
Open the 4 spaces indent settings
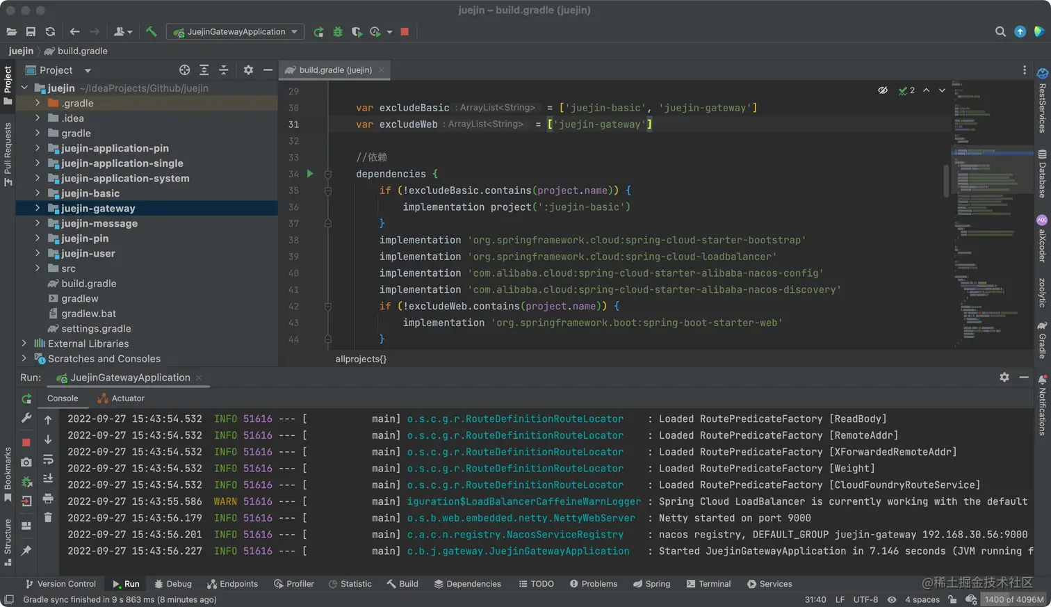(x=922, y=599)
